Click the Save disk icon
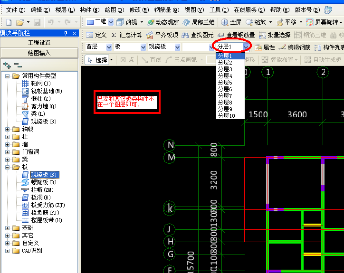Screen dimensions: 344x273 [x=37, y=22]
